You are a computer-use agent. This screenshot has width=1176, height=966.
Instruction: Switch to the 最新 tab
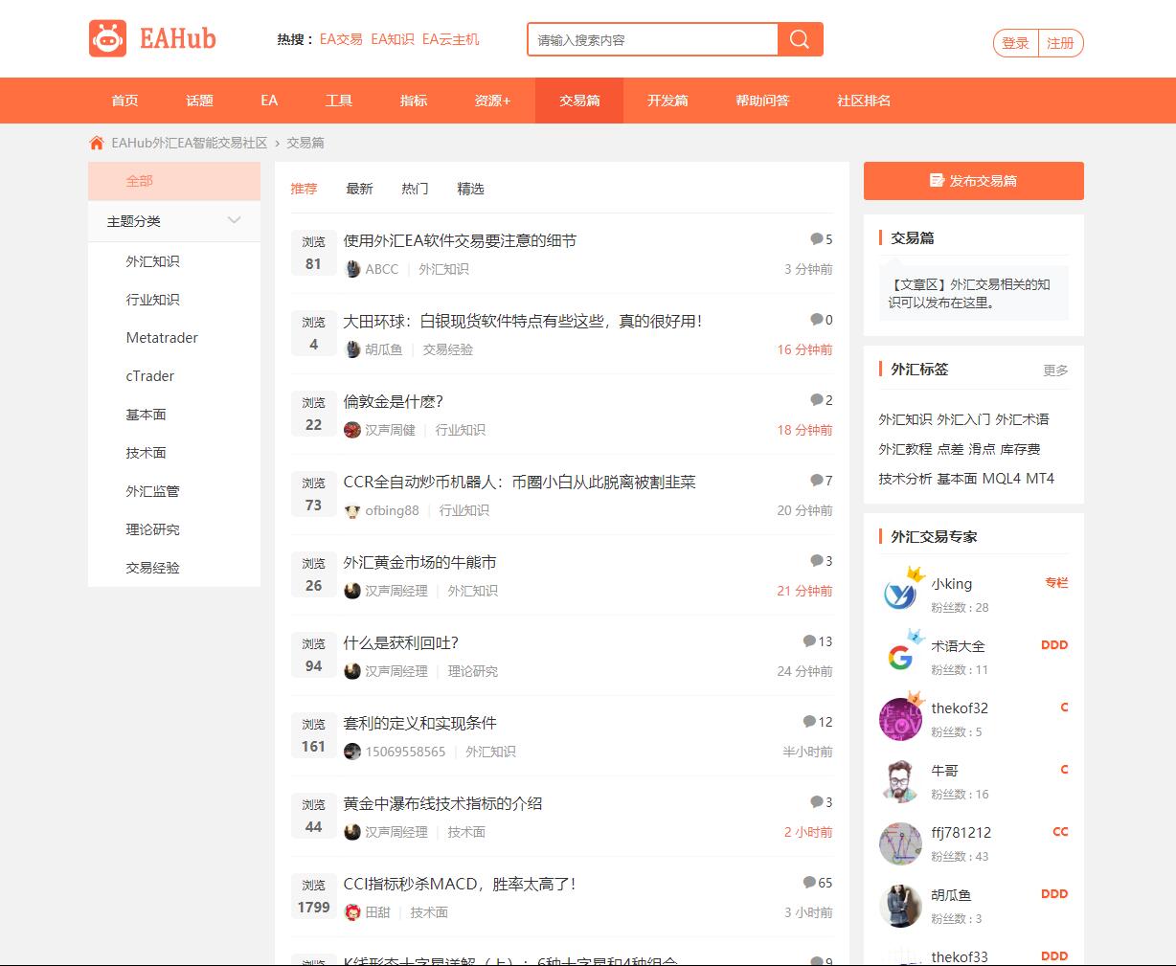tap(359, 189)
